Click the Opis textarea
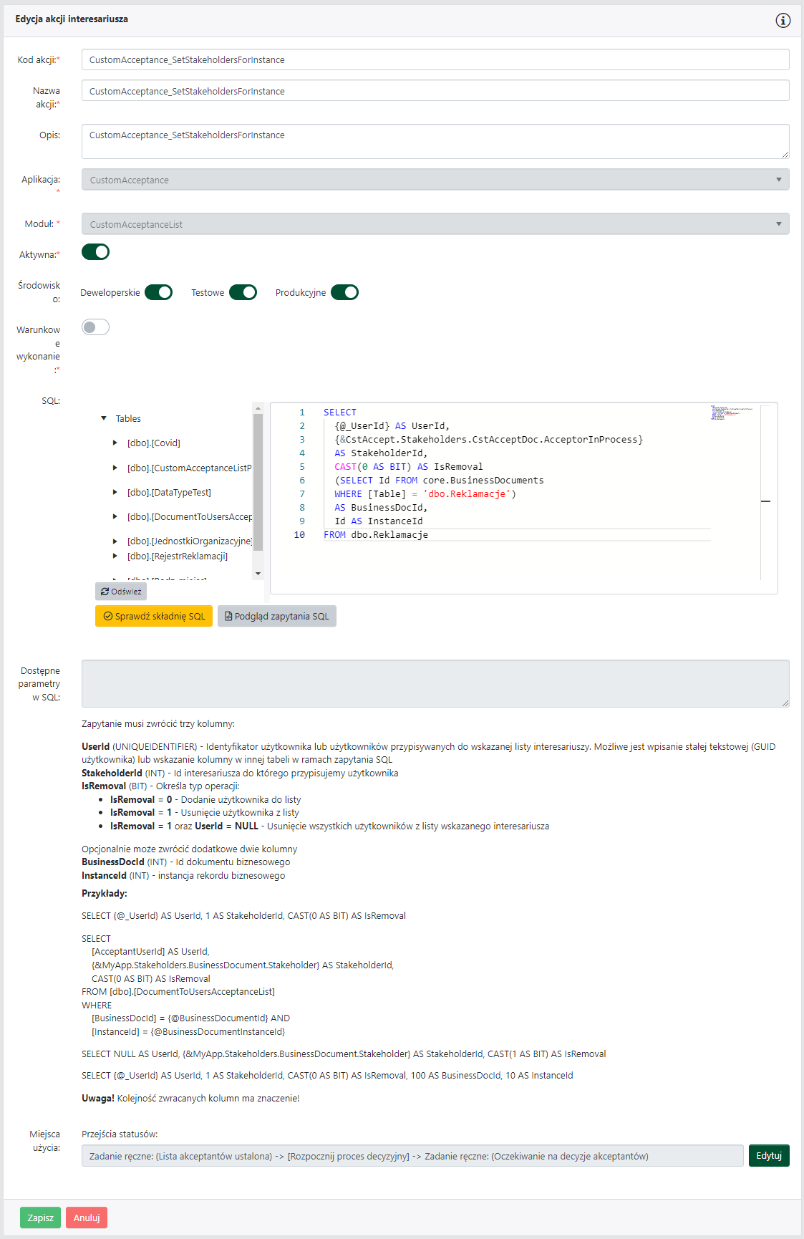This screenshot has width=804, height=1239. click(x=435, y=141)
